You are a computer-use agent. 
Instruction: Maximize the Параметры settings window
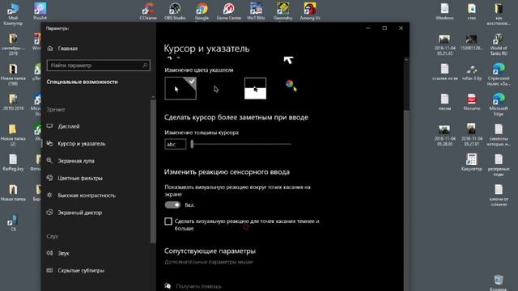coord(384,28)
